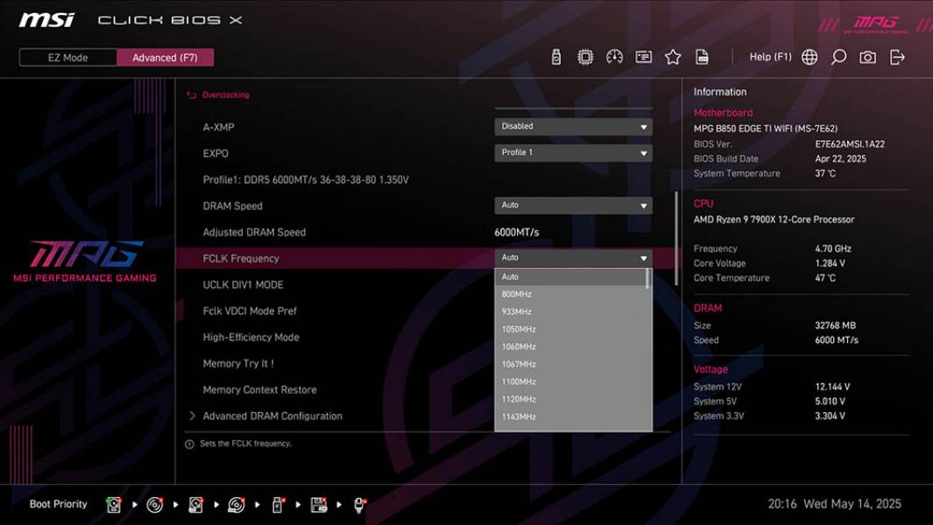The width and height of the screenshot is (933, 525).
Task: Click the exit door-arrow icon
Action: (x=897, y=57)
